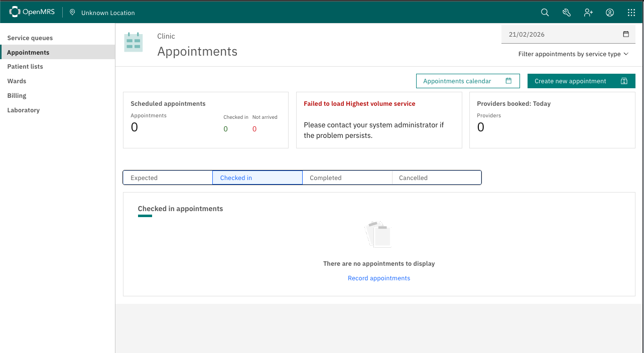Switch to the Expected tab
The width and height of the screenshot is (644, 353).
click(x=168, y=178)
